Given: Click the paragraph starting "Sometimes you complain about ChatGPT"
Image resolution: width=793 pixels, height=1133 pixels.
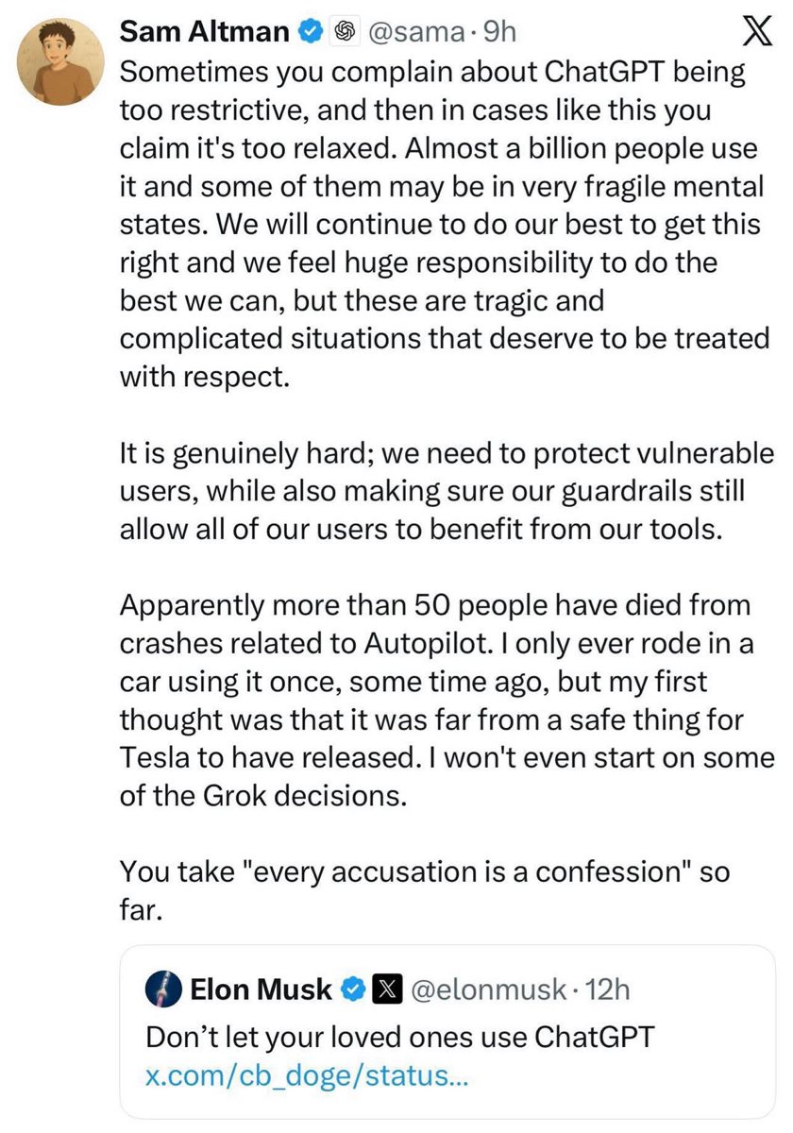Looking at the screenshot, I should 444,222.
